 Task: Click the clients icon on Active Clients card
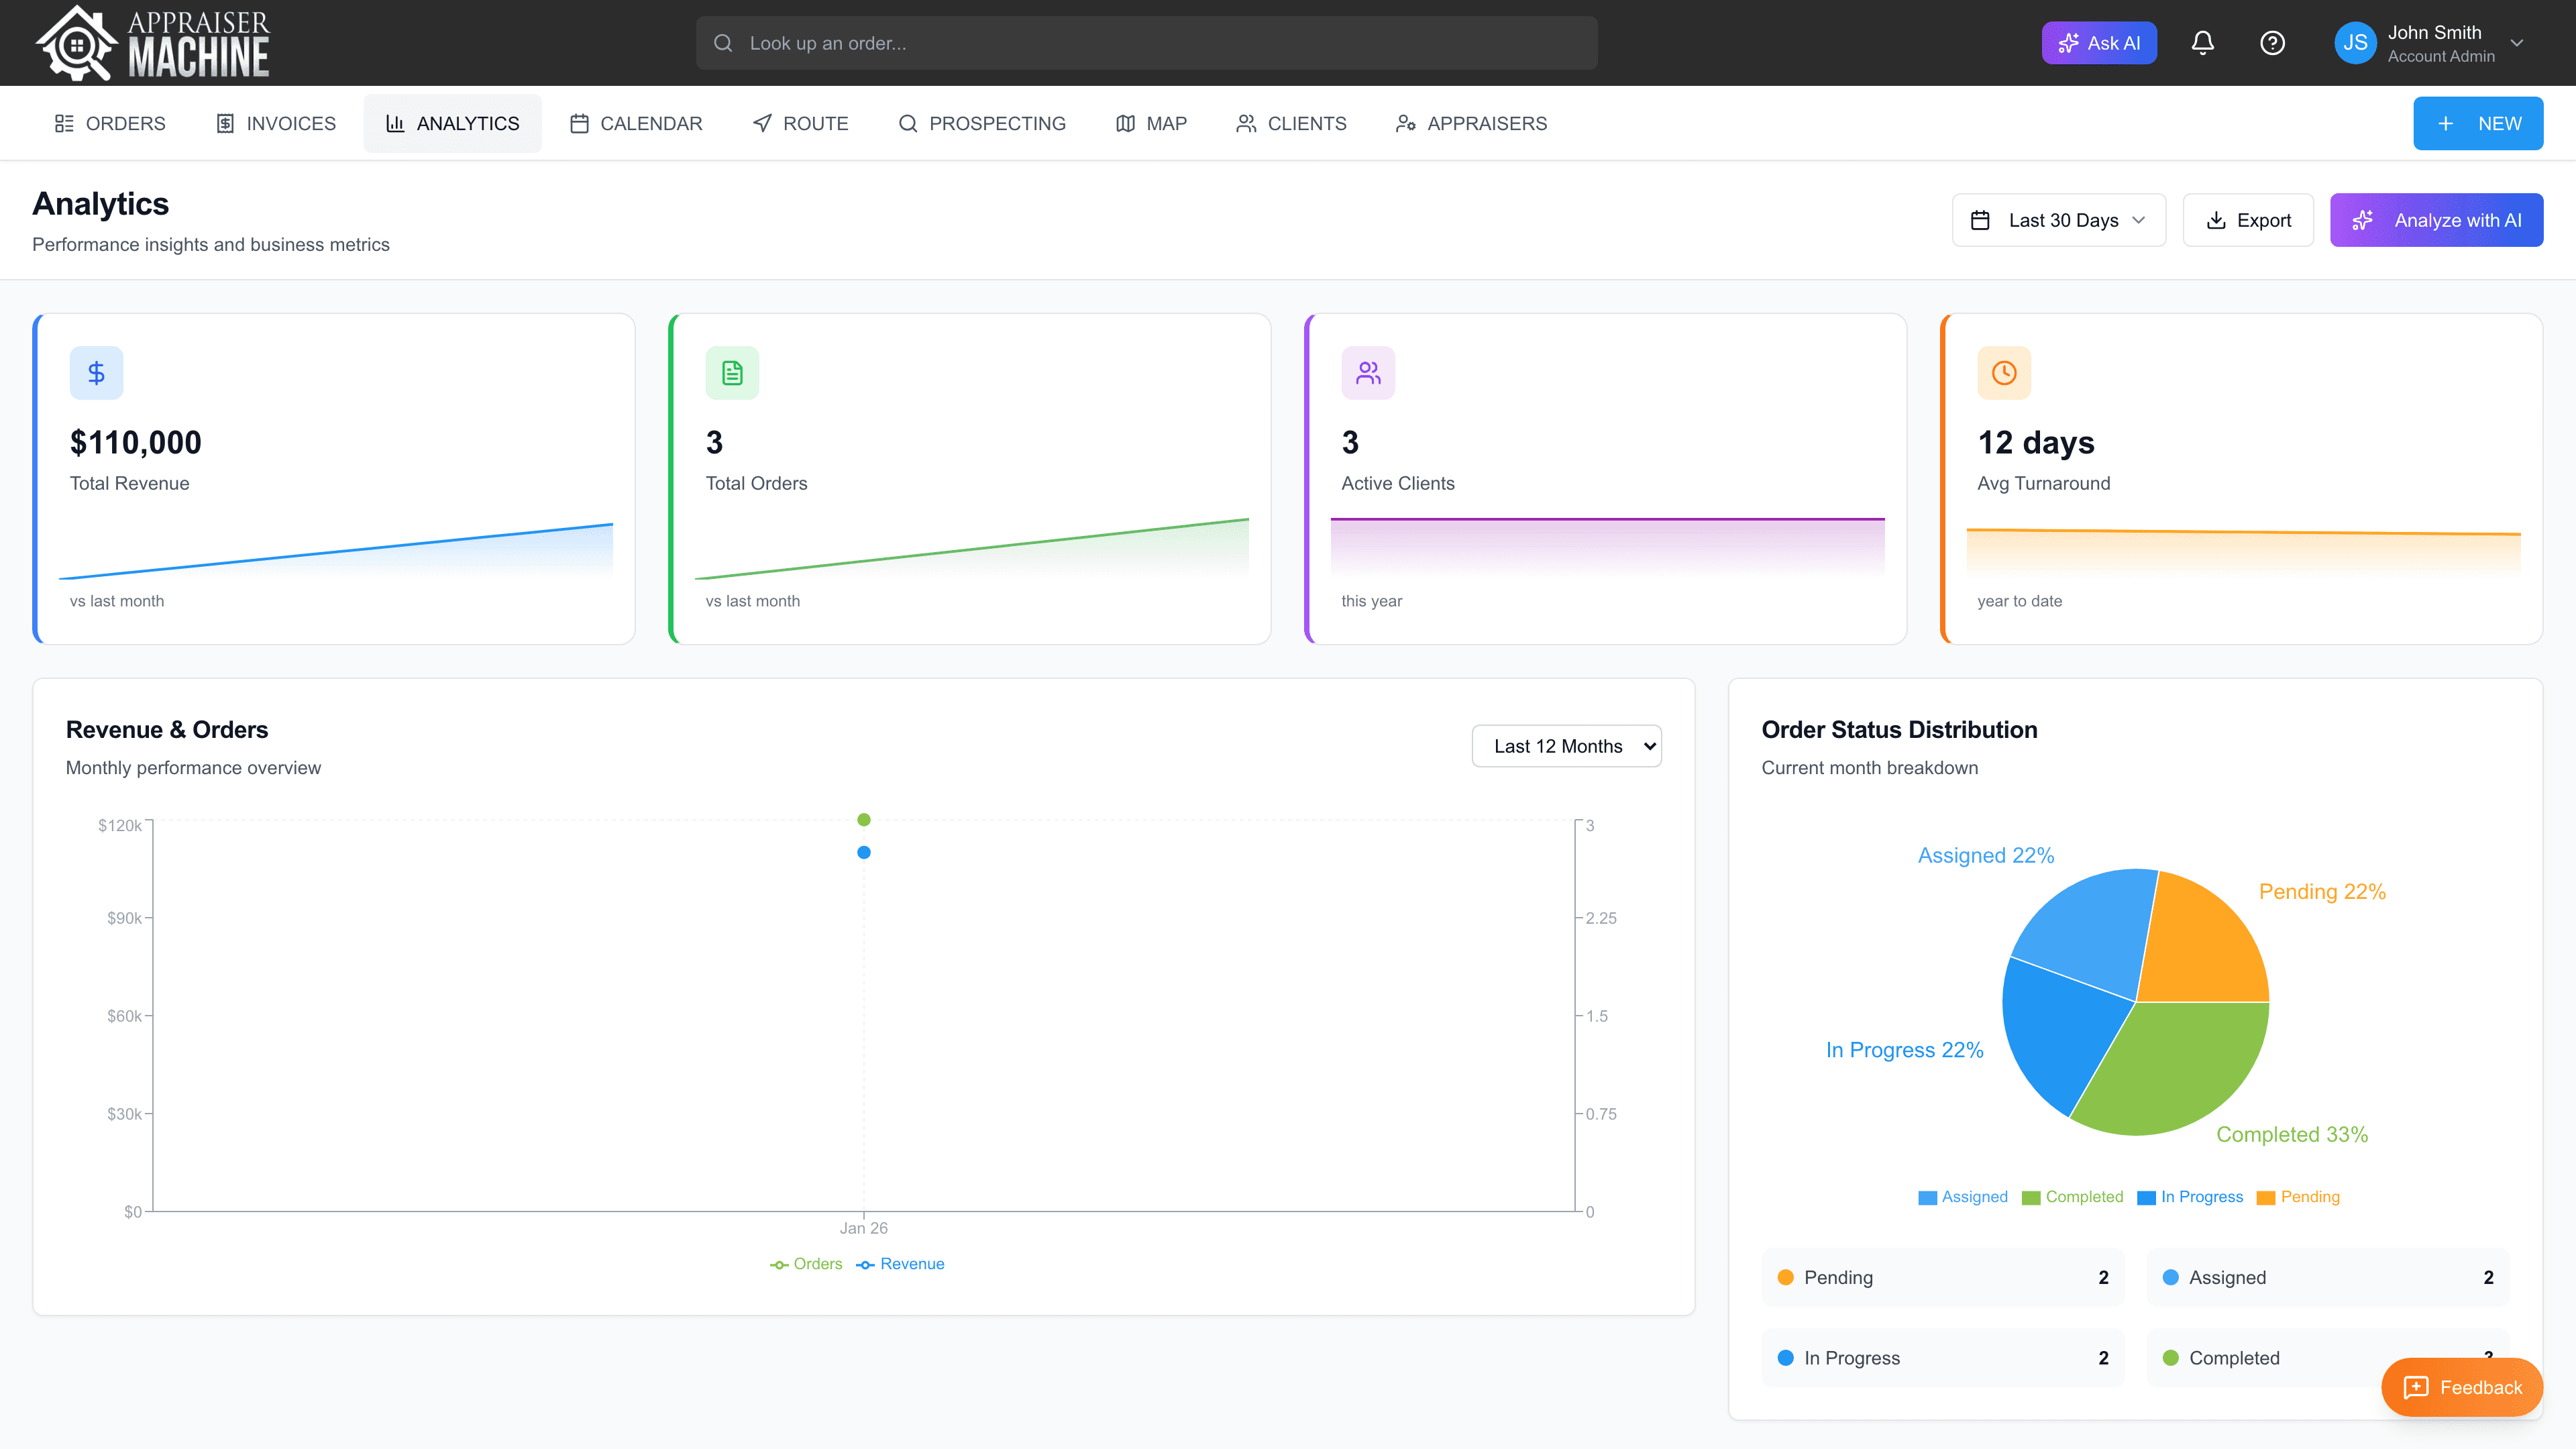tap(1368, 372)
